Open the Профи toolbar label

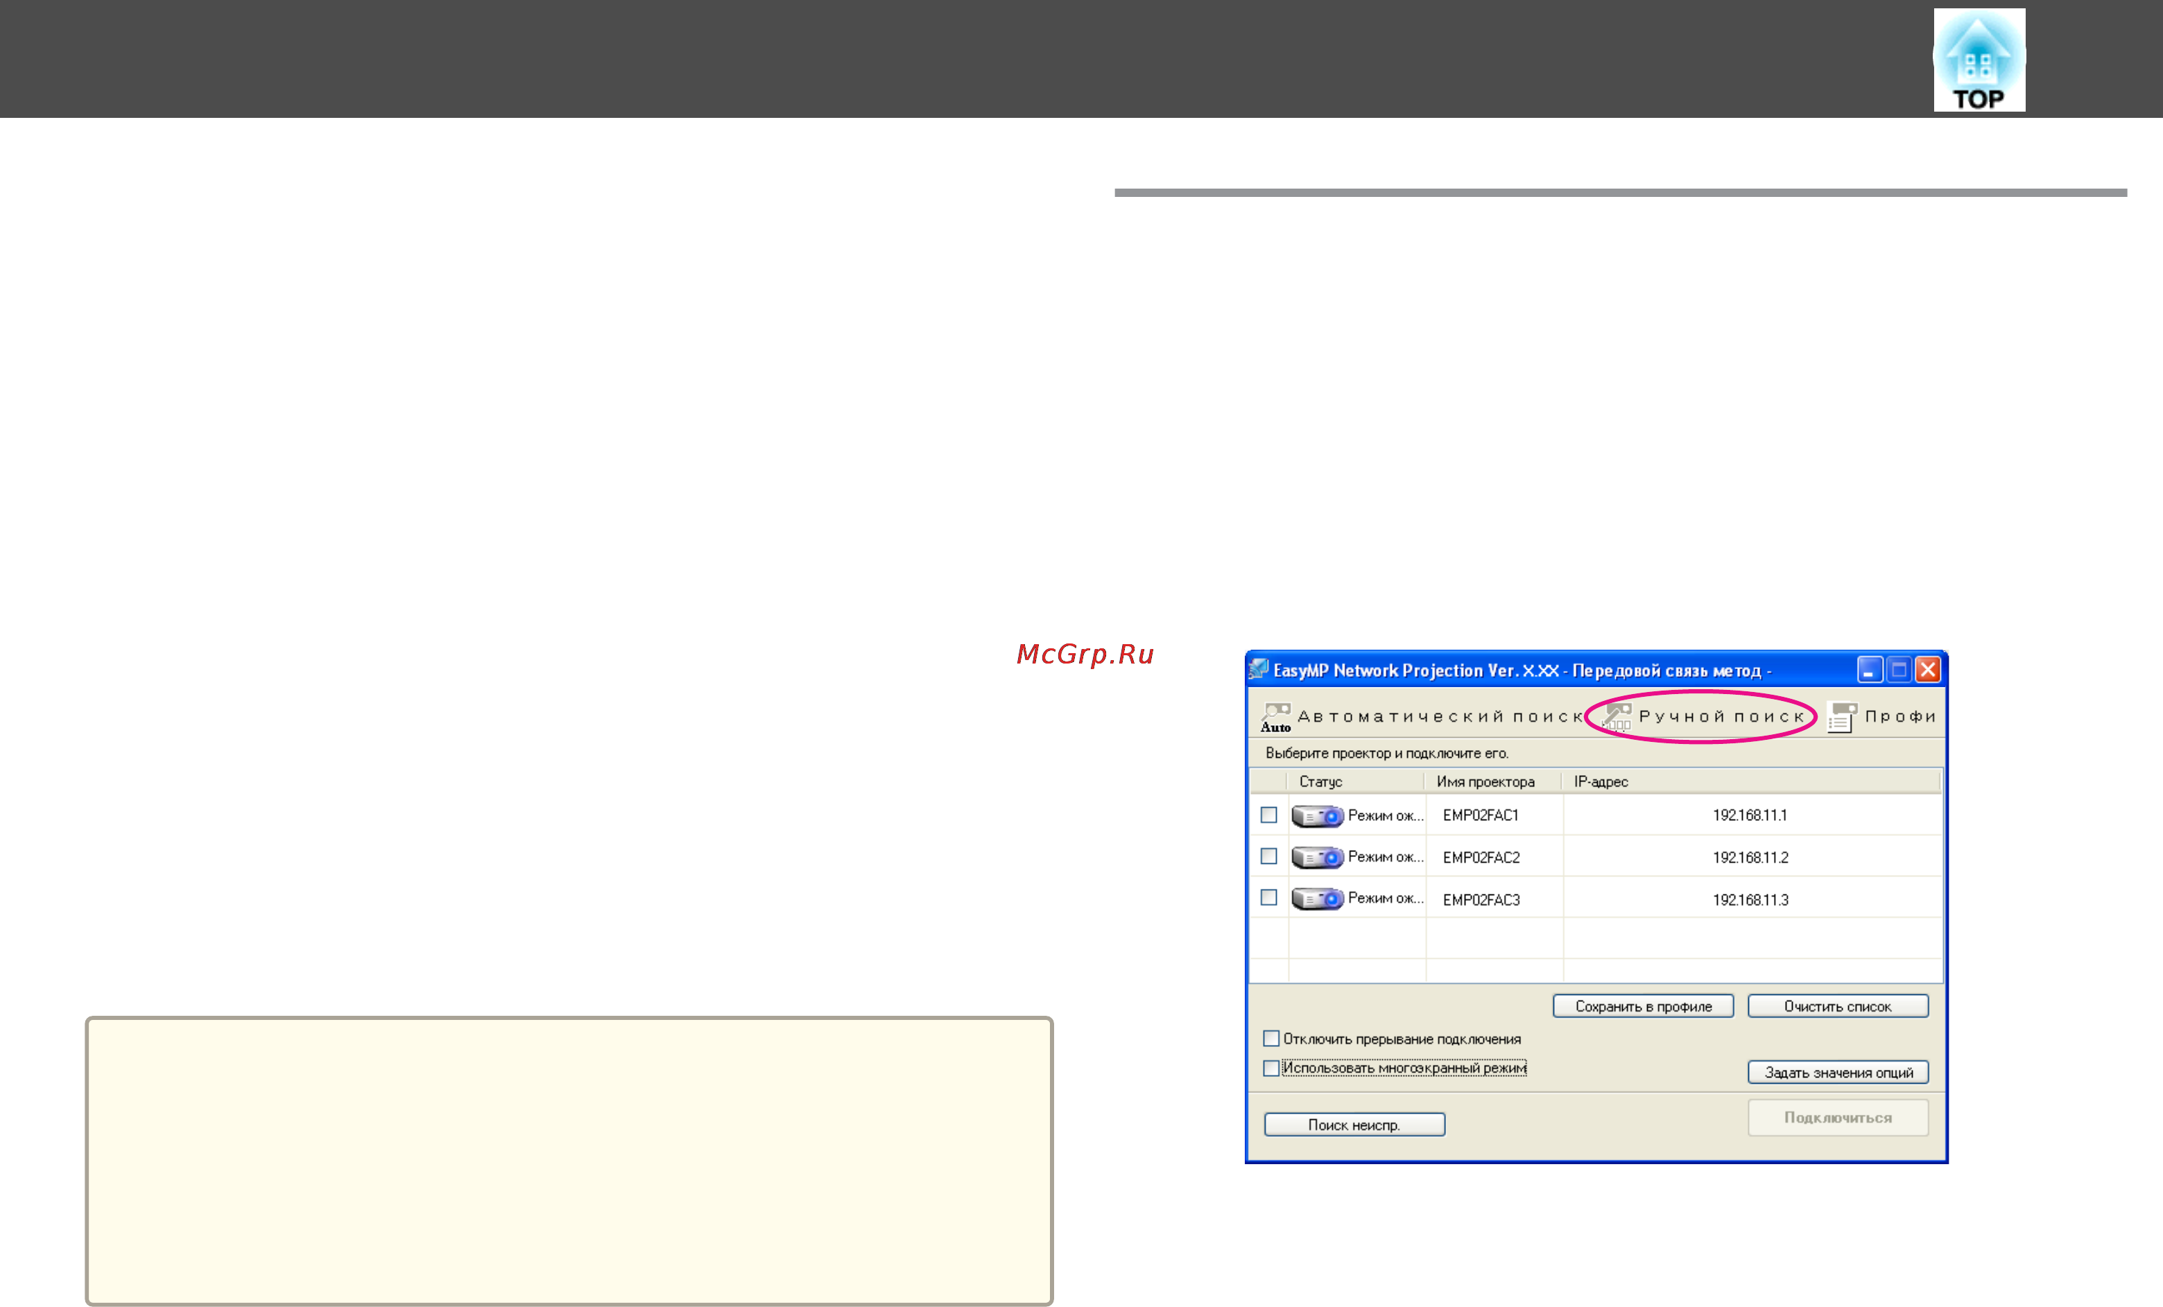1899,716
